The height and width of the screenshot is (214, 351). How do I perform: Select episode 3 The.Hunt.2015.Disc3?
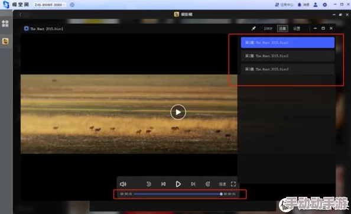pyautogui.click(x=288, y=69)
